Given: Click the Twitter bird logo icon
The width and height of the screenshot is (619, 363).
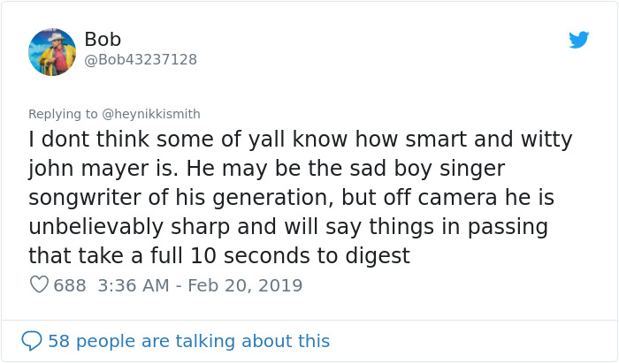Looking at the screenshot, I should click(578, 40).
